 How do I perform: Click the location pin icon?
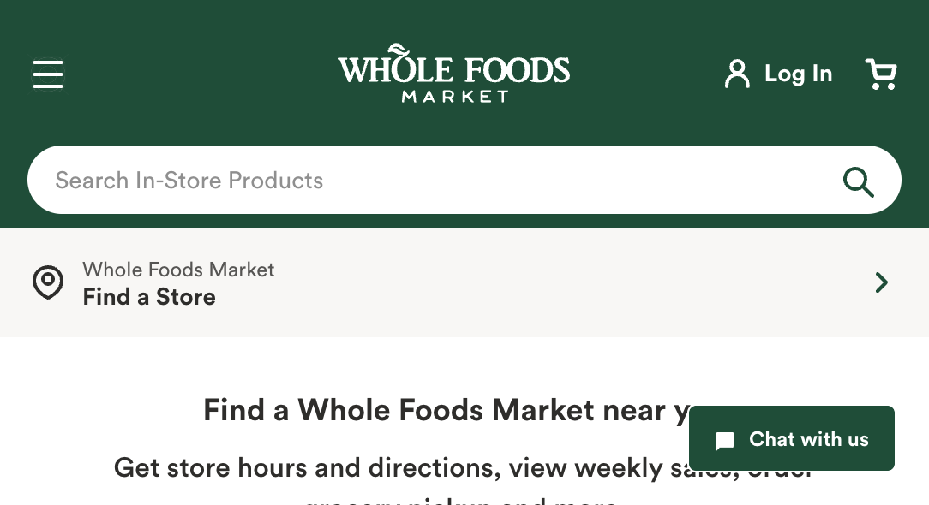(48, 282)
